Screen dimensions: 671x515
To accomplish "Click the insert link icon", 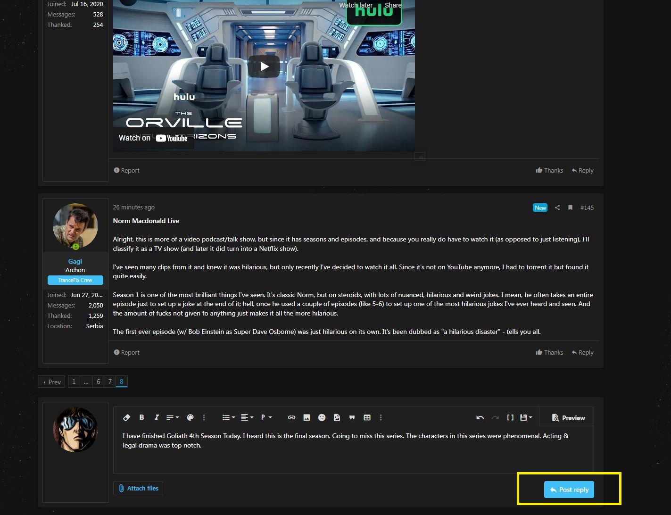I will [291, 417].
